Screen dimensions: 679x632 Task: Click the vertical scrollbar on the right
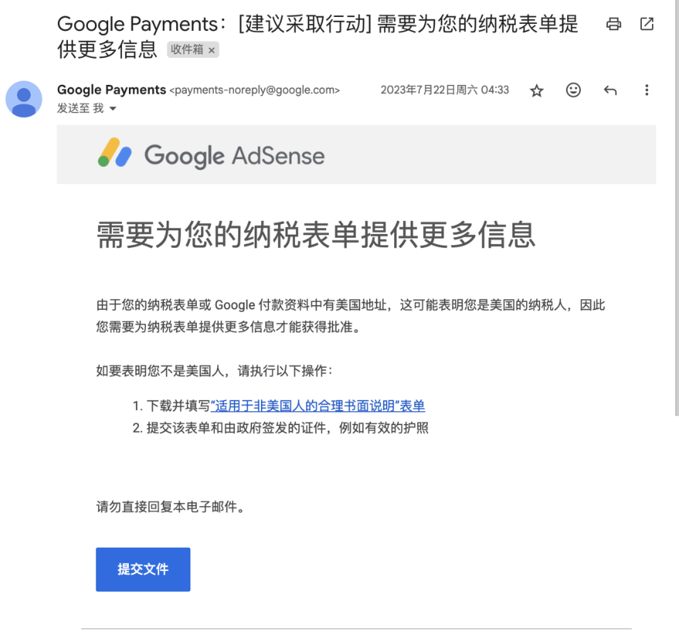coord(676,208)
